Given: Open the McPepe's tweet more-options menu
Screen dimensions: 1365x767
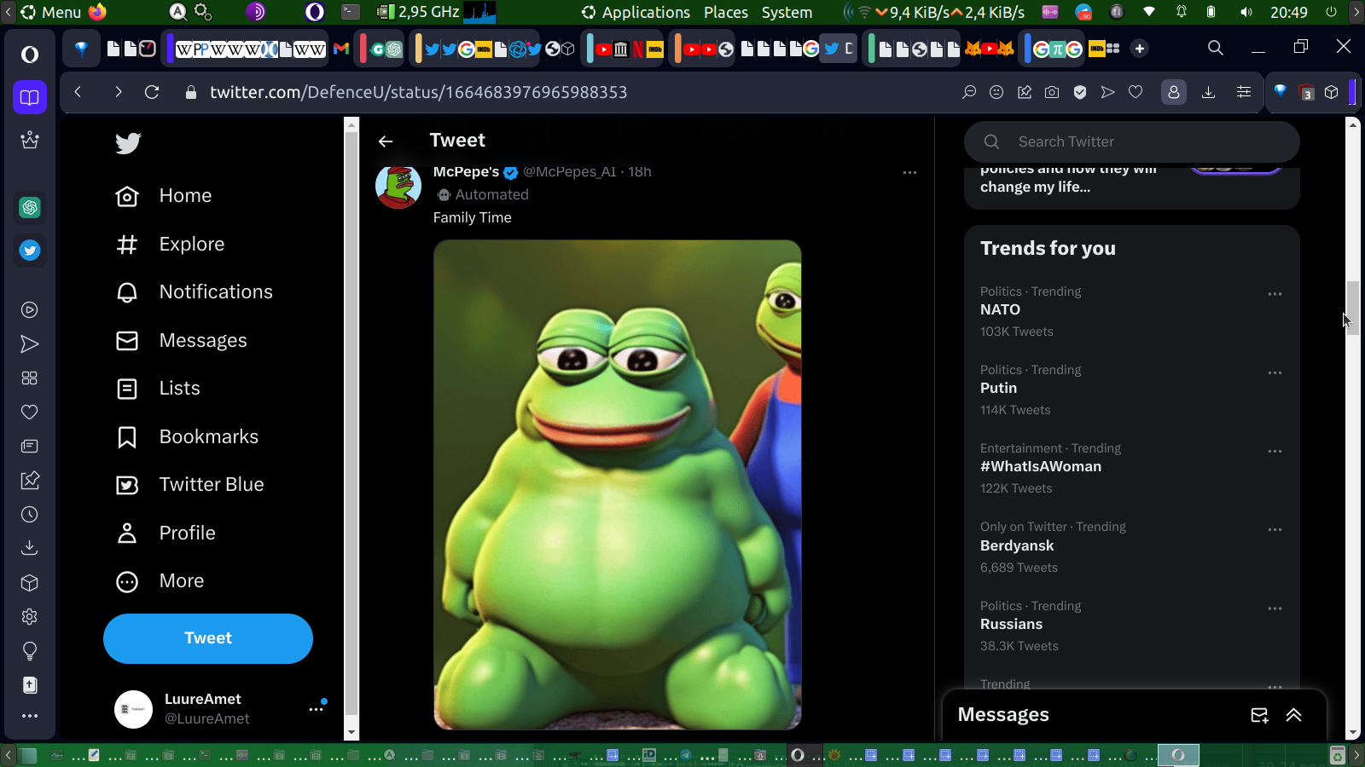Looking at the screenshot, I should coord(909,172).
